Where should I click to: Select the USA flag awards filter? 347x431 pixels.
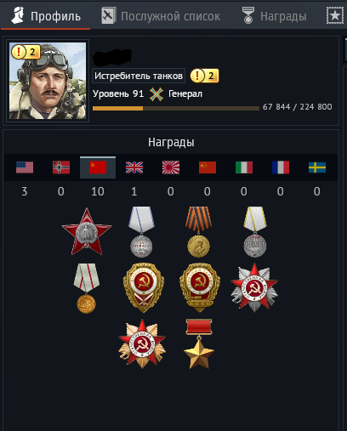25,167
